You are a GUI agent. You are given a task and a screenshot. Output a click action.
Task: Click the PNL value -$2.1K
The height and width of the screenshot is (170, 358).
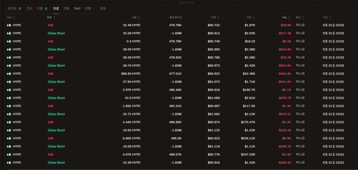(x=286, y=90)
